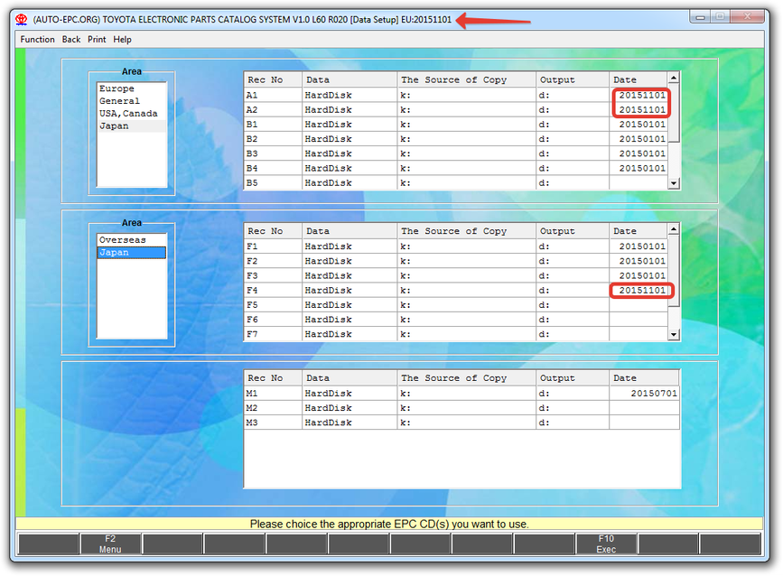
Task: Click the yellow status message bar
Action: pos(389,524)
